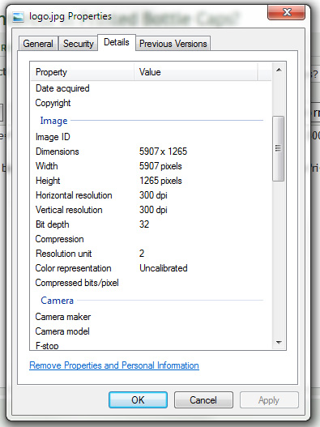The width and height of the screenshot is (320, 427).
Task: Select the Bit depth label
Action: (53, 224)
